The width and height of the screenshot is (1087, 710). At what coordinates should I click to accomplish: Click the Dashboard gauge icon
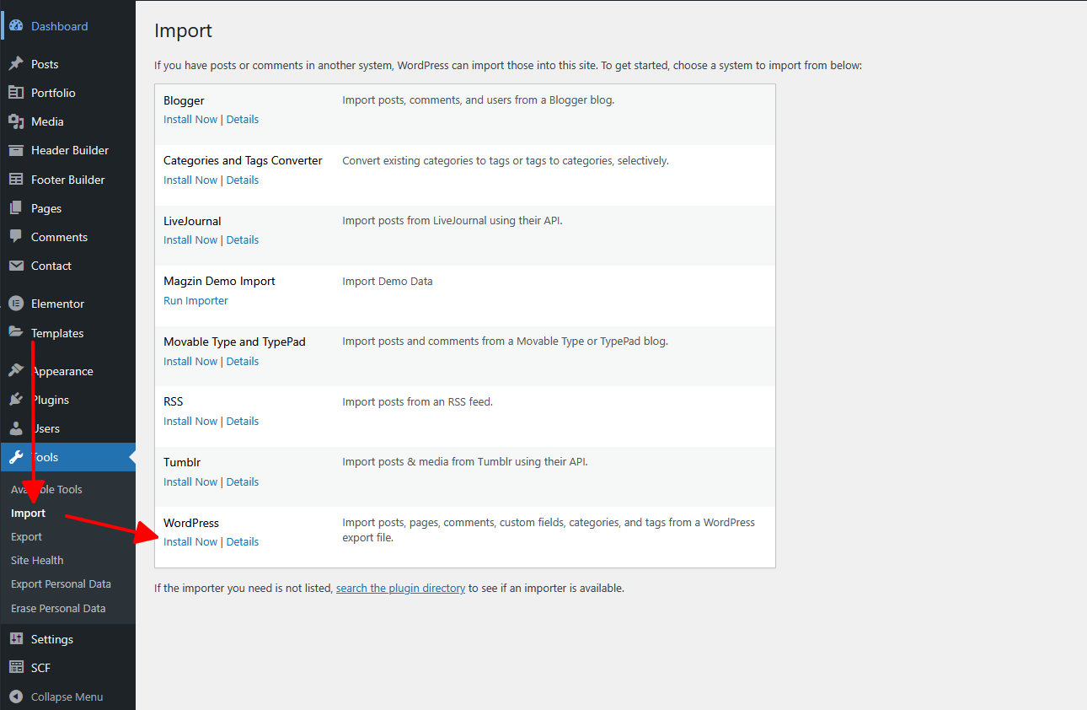[16, 26]
